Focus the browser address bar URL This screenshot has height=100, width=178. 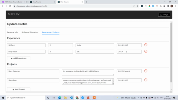pos(32,6)
